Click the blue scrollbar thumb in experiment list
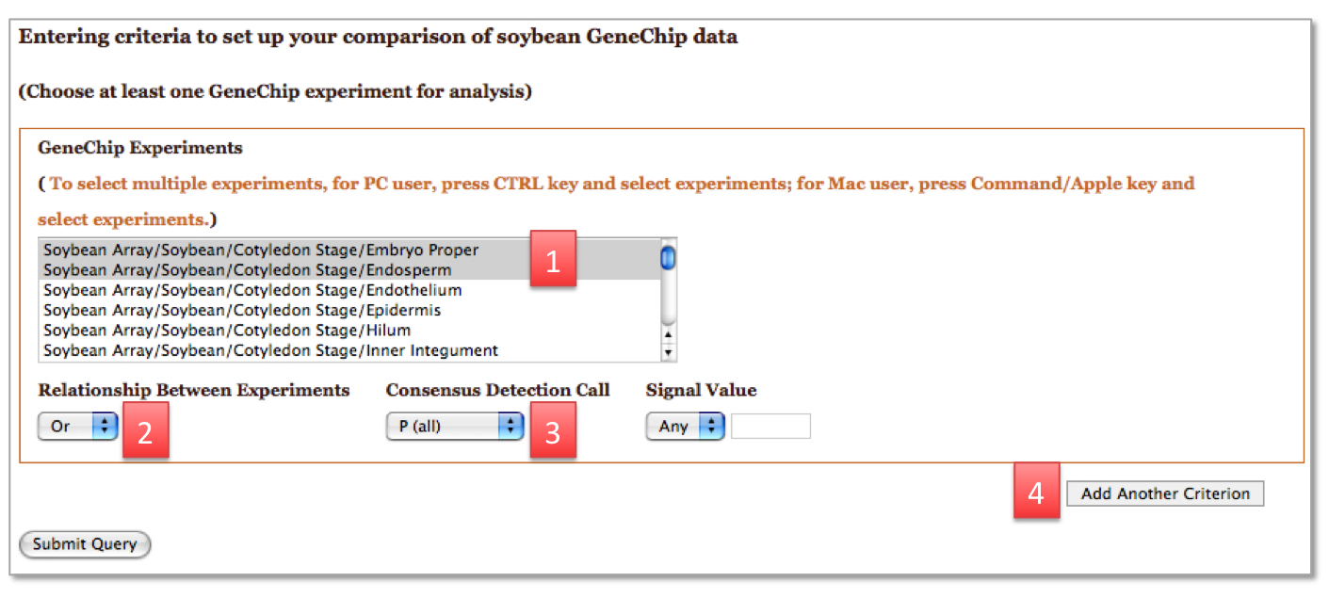The width and height of the screenshot is (1329, 598). tap(669, 257)
